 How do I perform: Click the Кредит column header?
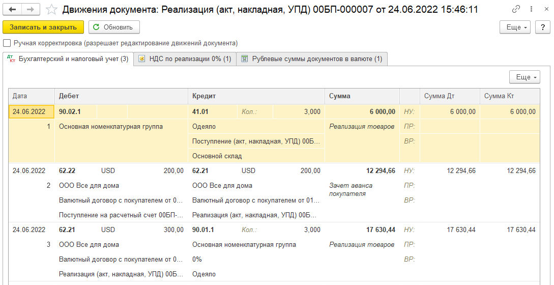256,96
